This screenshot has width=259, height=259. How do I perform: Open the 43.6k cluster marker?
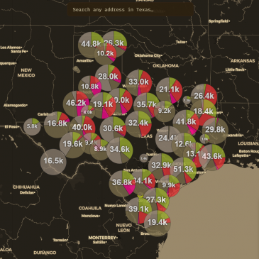pyautogui.click(x=212, y=158)
